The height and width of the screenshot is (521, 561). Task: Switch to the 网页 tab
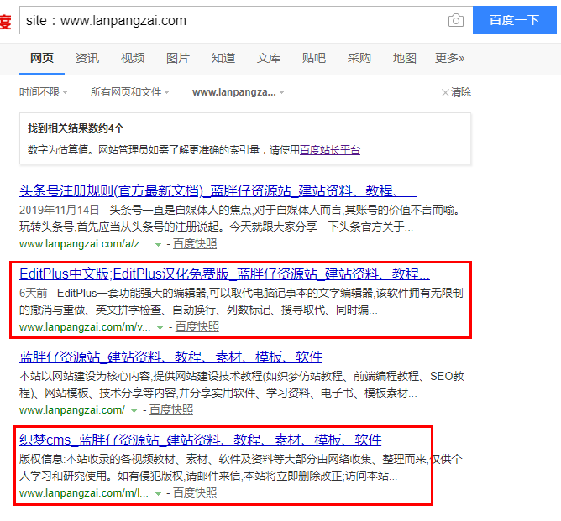(x=42, y=58)
